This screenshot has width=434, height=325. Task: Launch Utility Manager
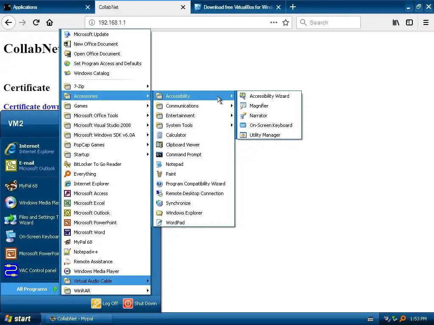[269, 135]
